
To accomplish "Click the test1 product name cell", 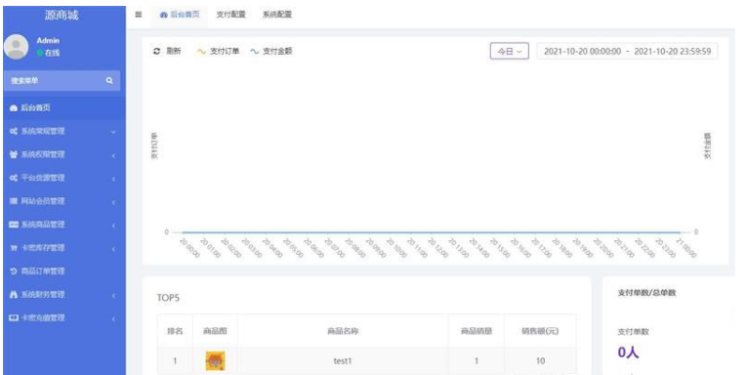I will [343, 361].
